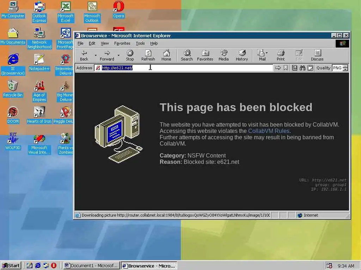Open the Media toolbar button

224,55
